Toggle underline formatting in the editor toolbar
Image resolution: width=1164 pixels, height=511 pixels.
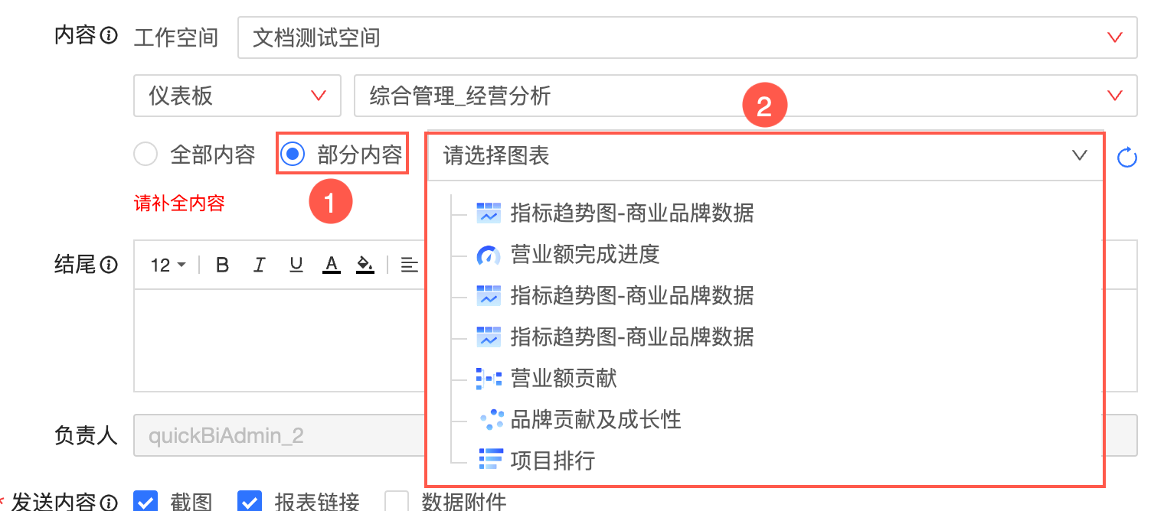tap(296, 265)
